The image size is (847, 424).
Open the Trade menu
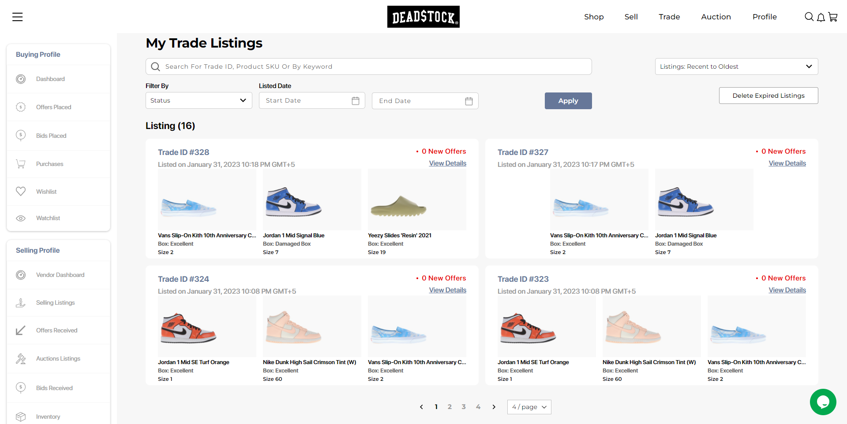click(x=669, y=17)
